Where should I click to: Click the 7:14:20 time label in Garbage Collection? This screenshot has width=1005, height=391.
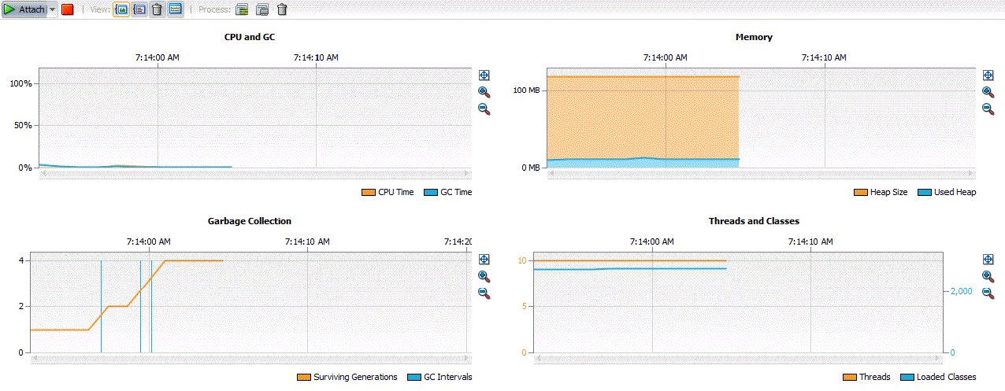pyautogui.click(x=458, y=242)
